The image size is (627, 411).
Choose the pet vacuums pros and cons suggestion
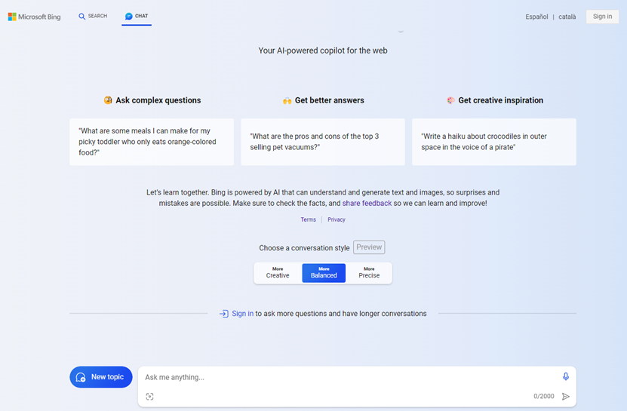(x=323, y=142)
